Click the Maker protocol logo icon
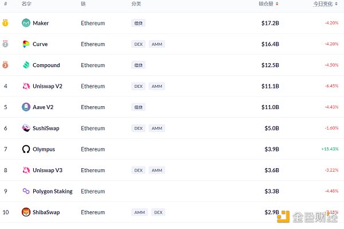 tap(26, 23)
